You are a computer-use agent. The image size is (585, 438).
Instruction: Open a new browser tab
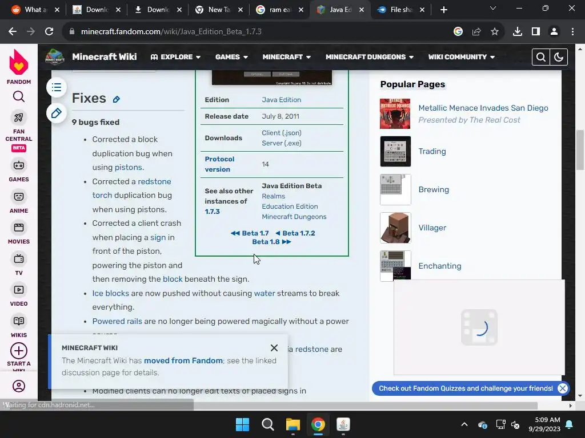click(443, 10)
